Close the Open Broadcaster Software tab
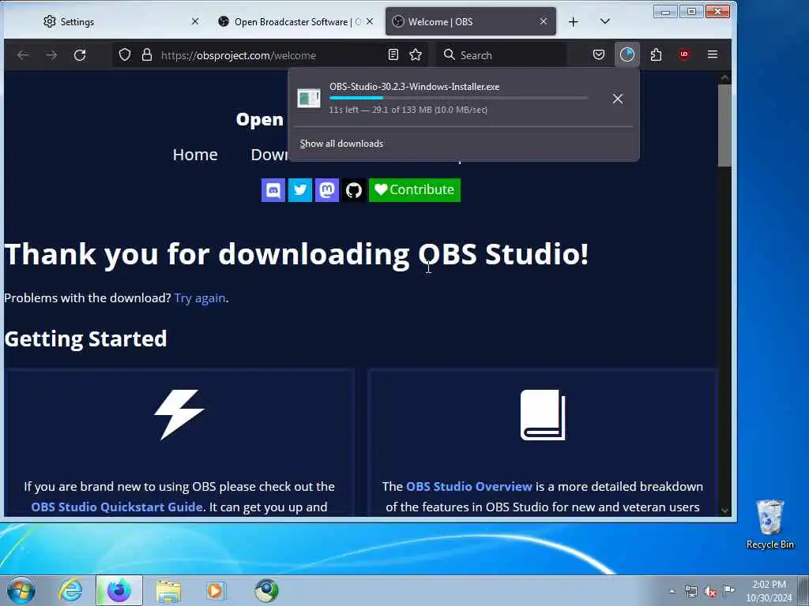Screen dimensions: 809x606 click(370, 21)
